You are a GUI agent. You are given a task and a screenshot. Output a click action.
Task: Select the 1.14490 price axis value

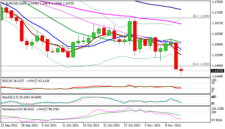pyautogui.click(x=217, y=76)
